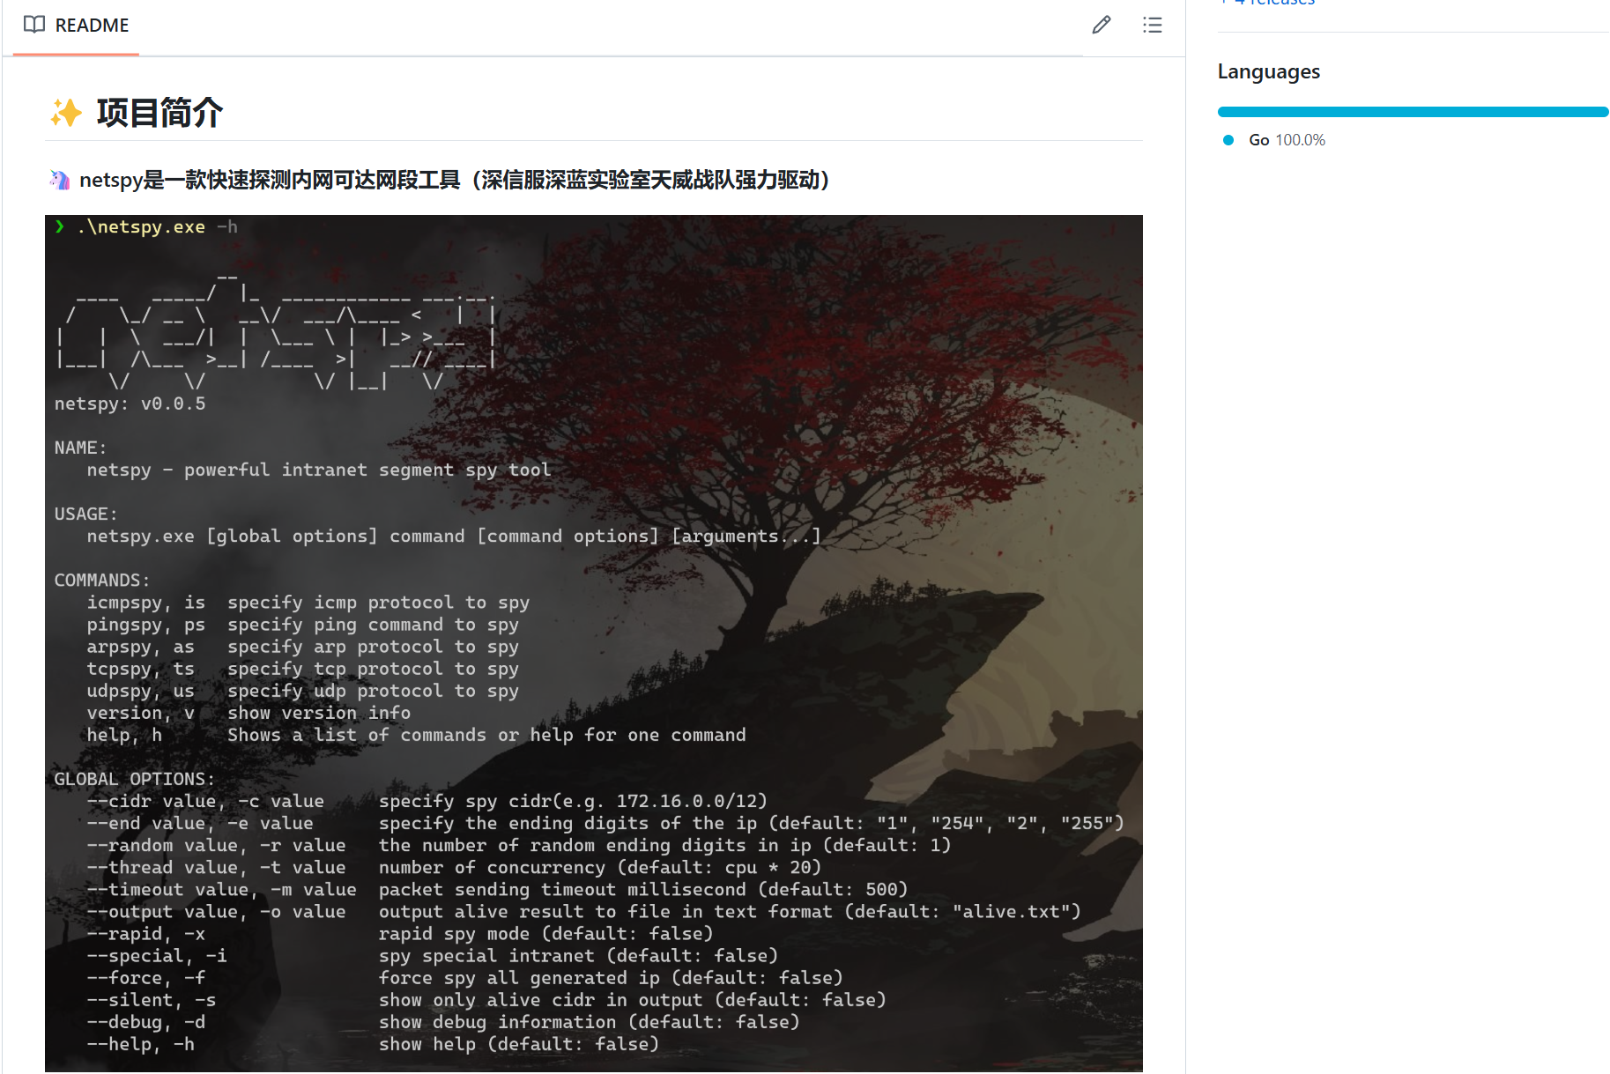Click the Languages heading
The image size is (1610, 1074).
pos(1268,71)
